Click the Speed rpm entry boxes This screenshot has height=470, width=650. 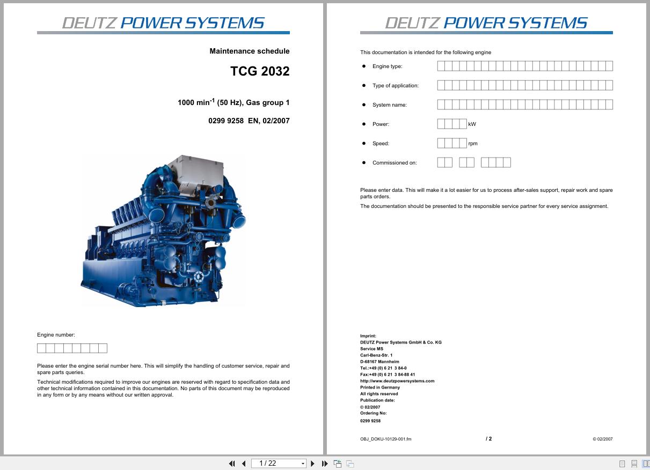(x=452, y=143)
